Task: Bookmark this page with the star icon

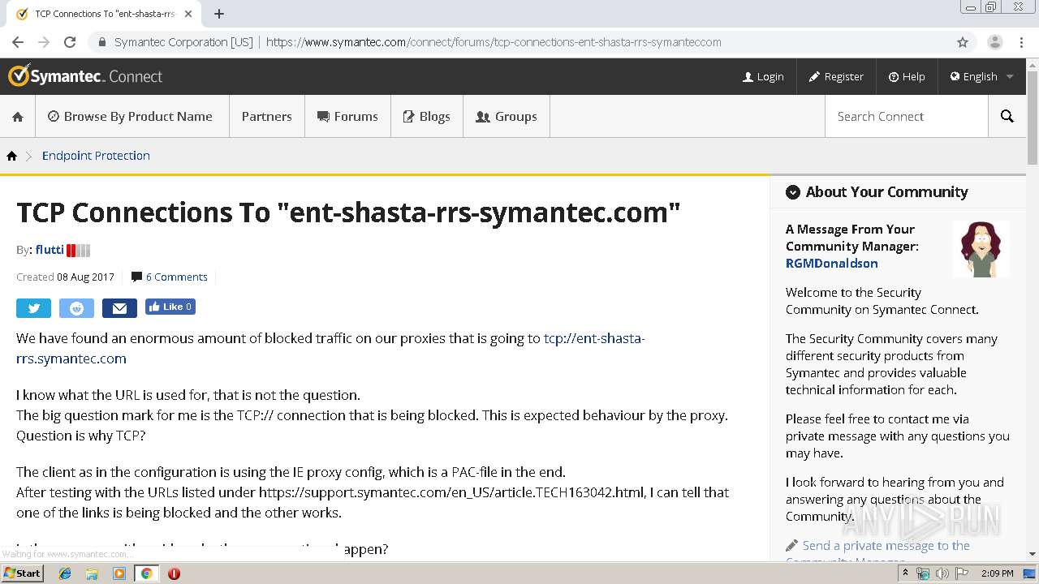Action: [x=963, y=42]
